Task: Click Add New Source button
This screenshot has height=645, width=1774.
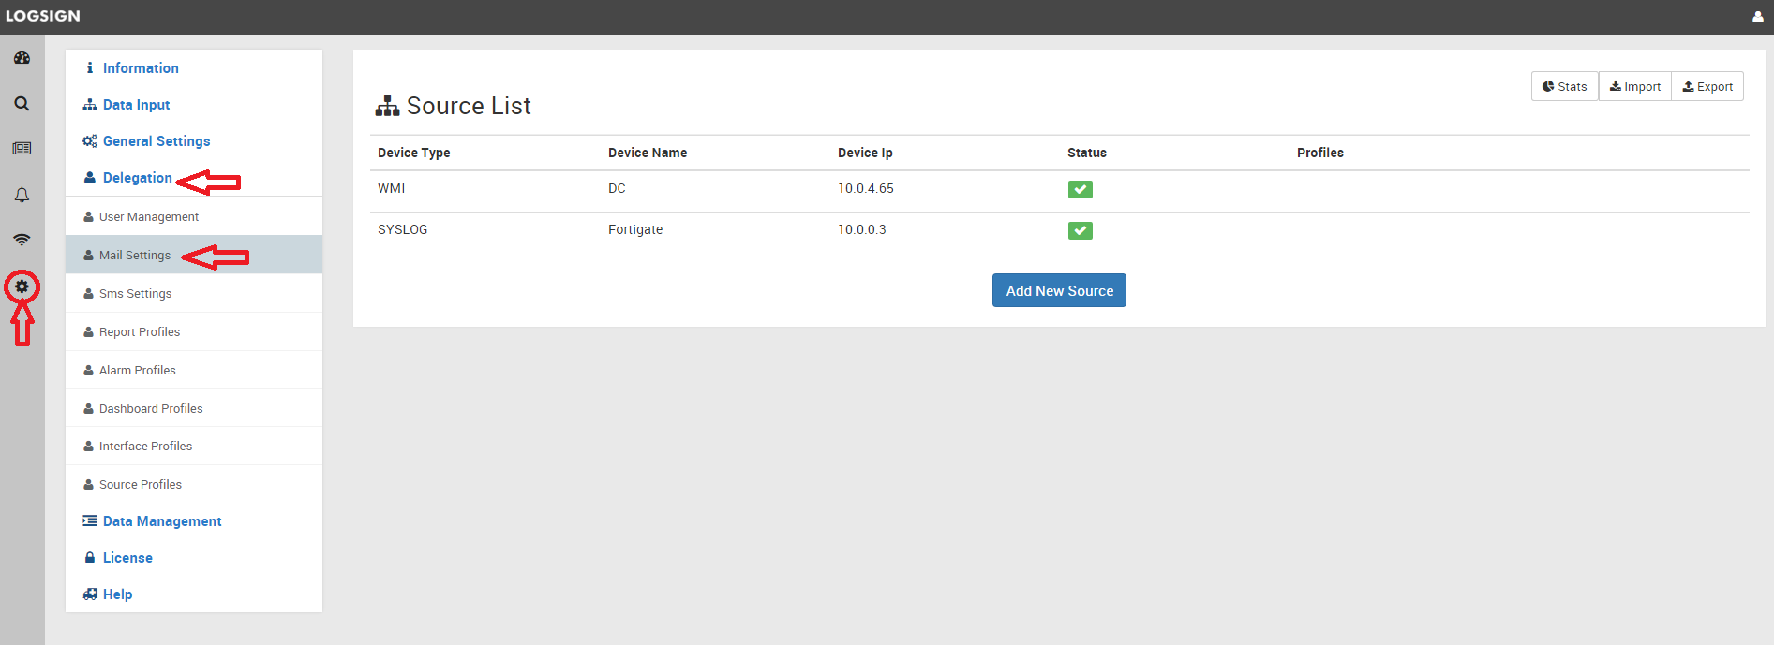Action: [1059, 290]
